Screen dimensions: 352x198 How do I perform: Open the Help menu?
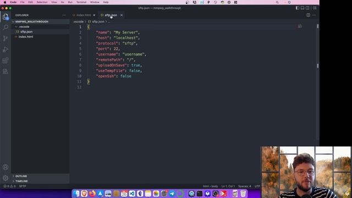tap(106, 2)
